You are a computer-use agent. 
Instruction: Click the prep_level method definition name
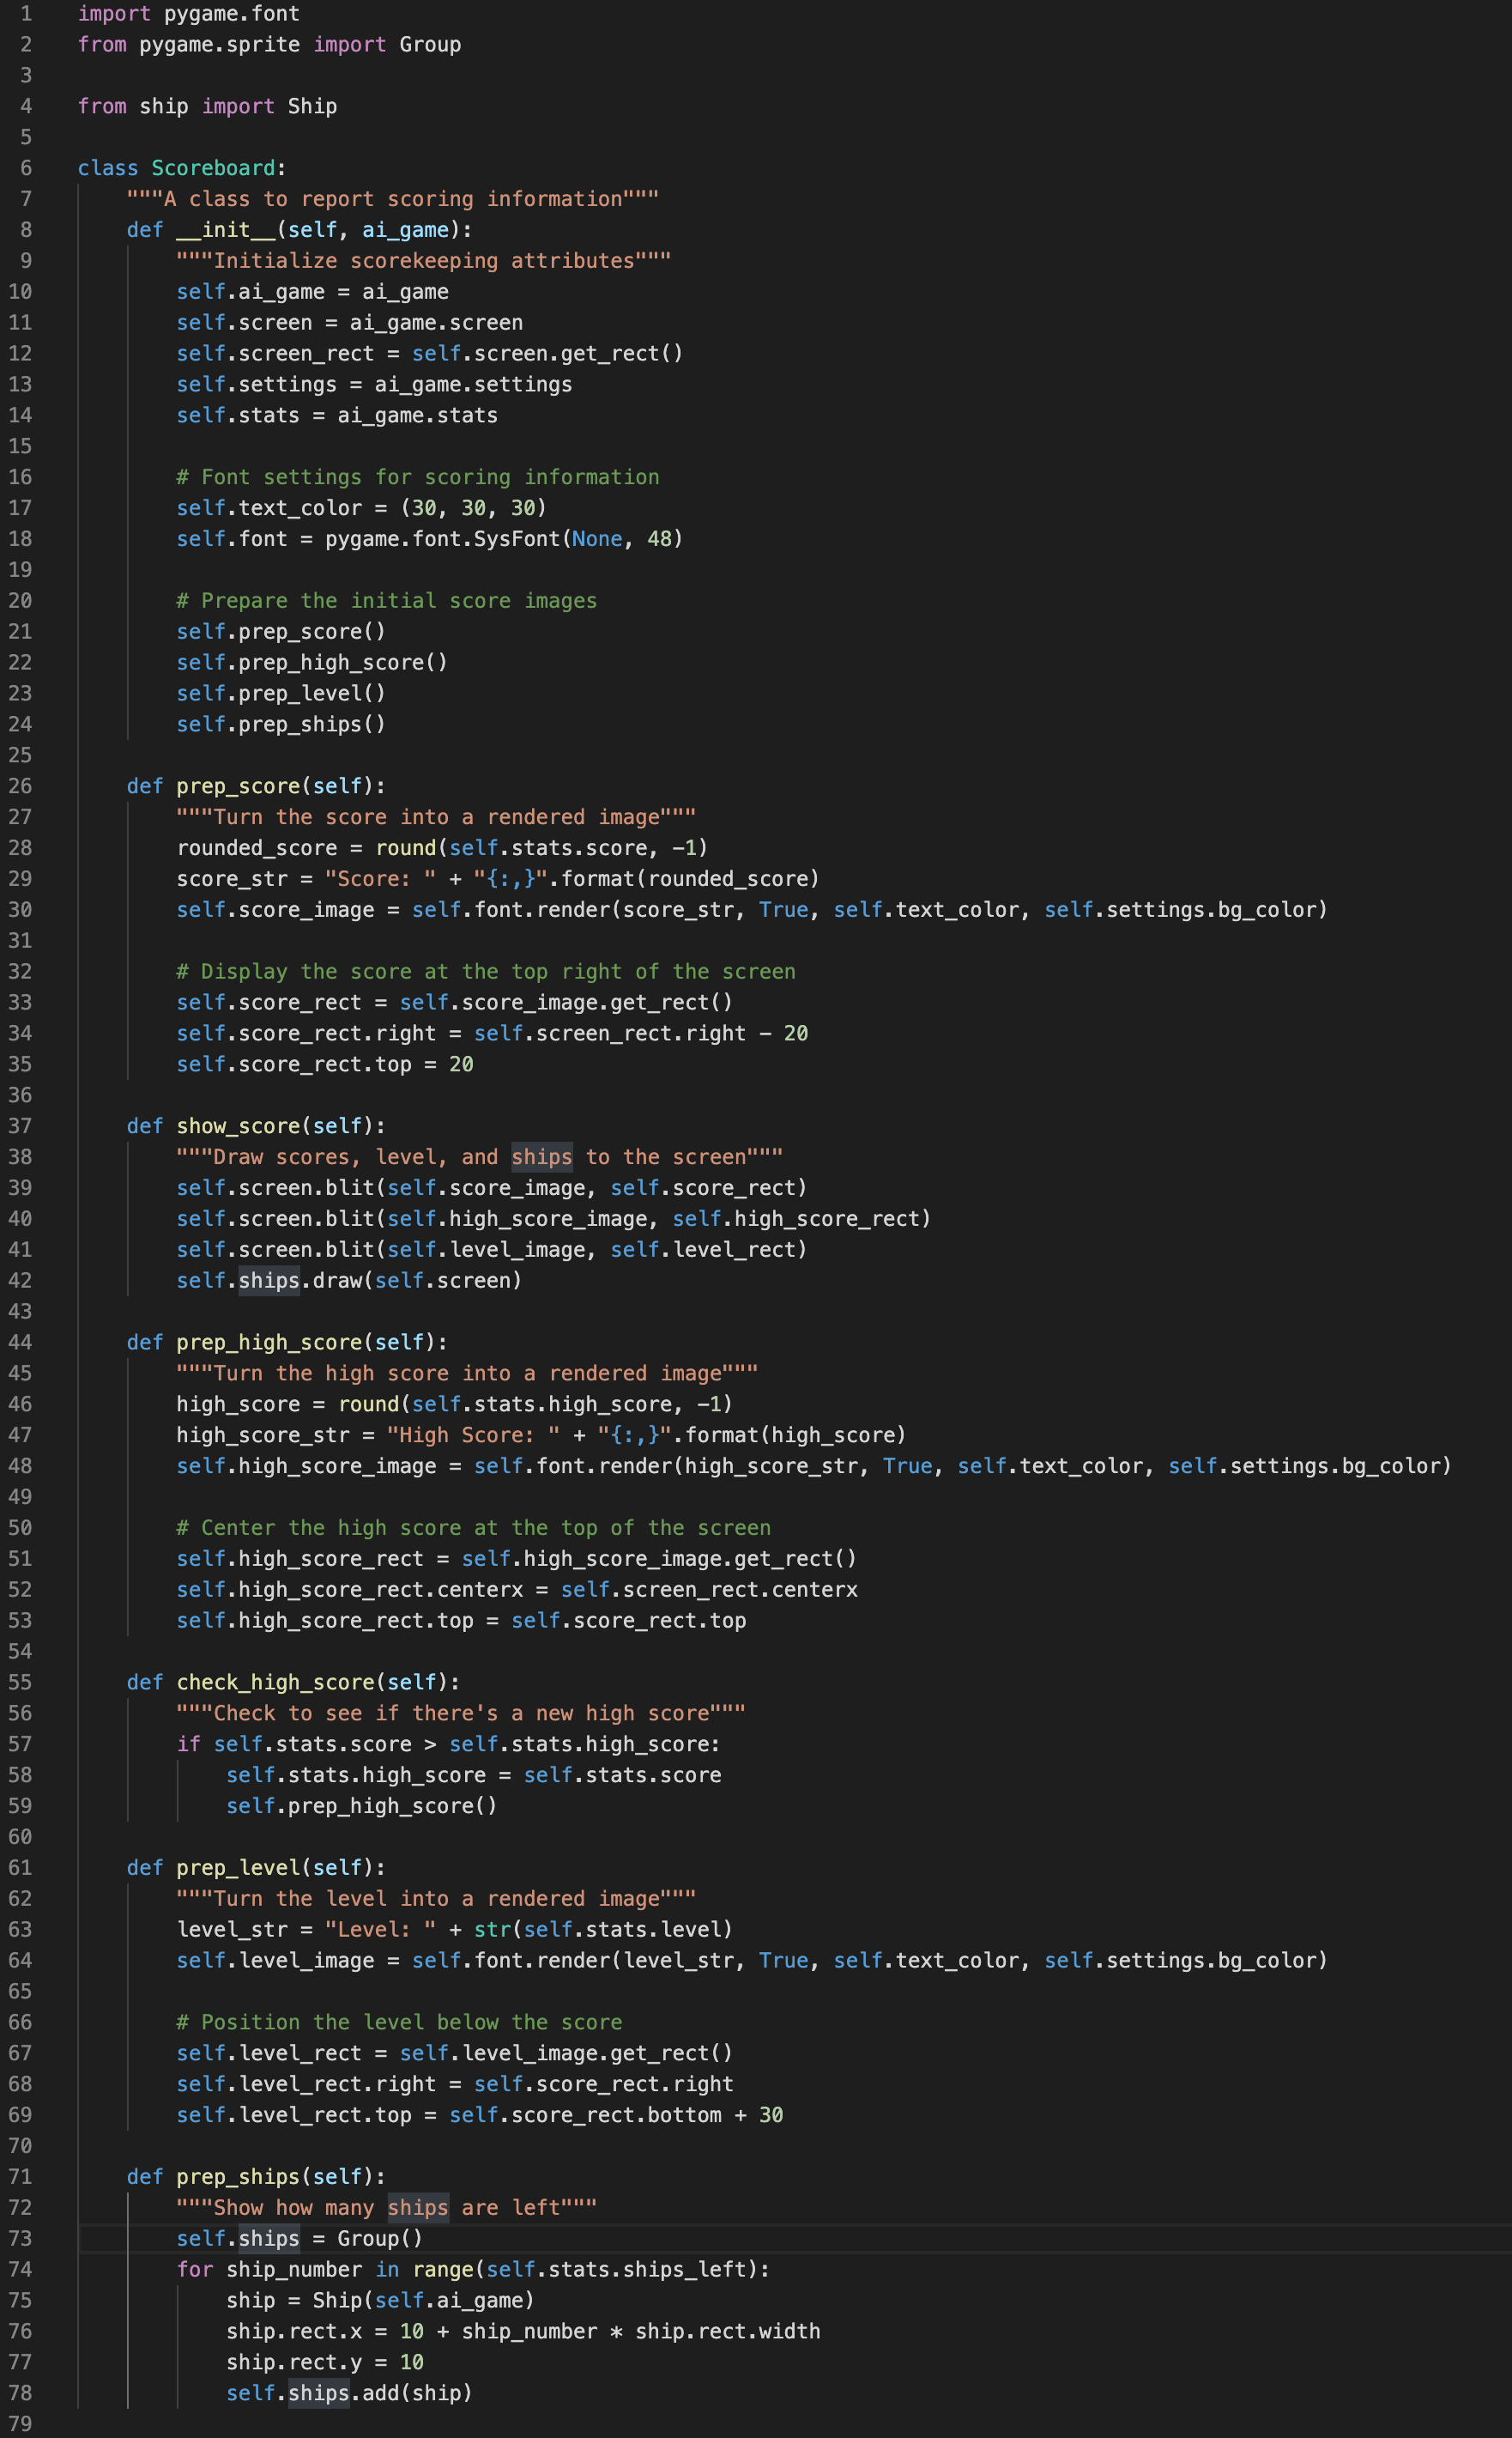point(238,1868)
